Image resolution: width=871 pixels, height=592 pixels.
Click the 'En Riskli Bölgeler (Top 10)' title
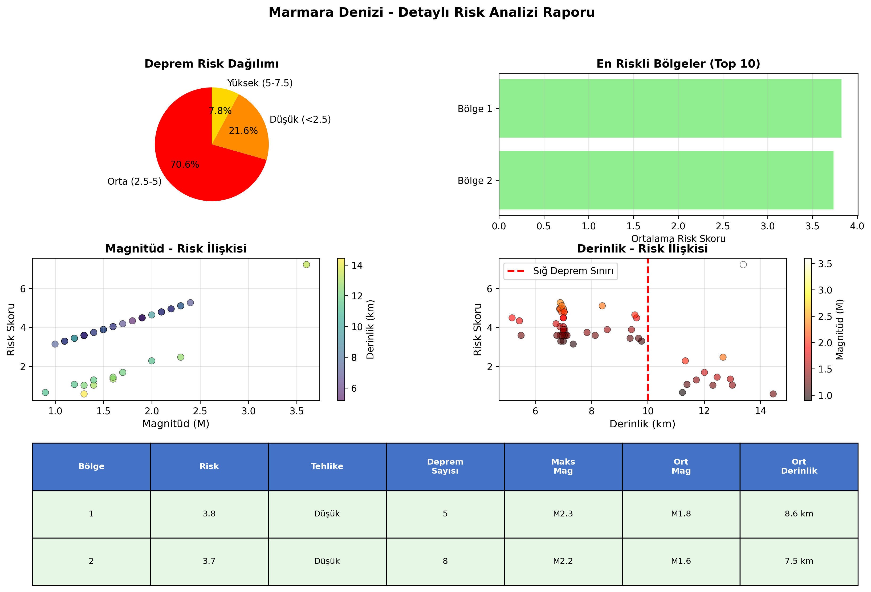[x=678, y=64]
